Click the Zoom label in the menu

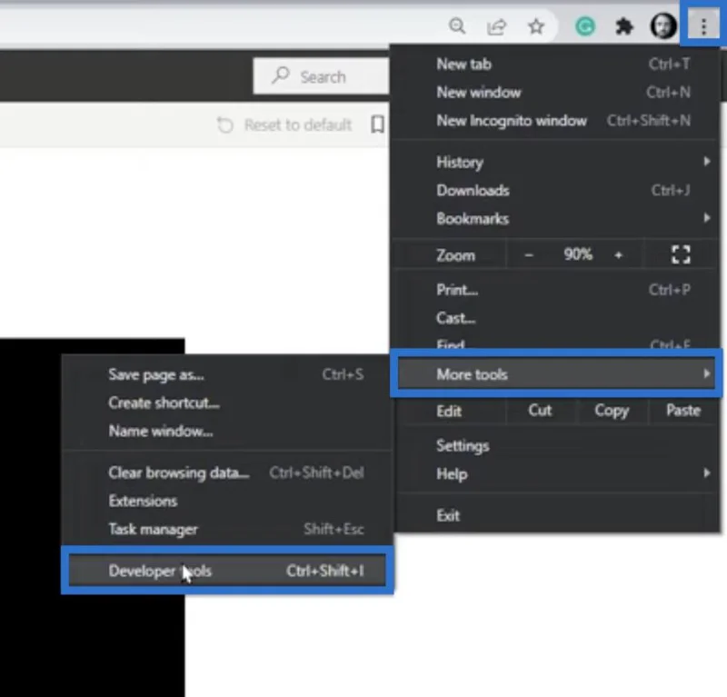point(455,255)
